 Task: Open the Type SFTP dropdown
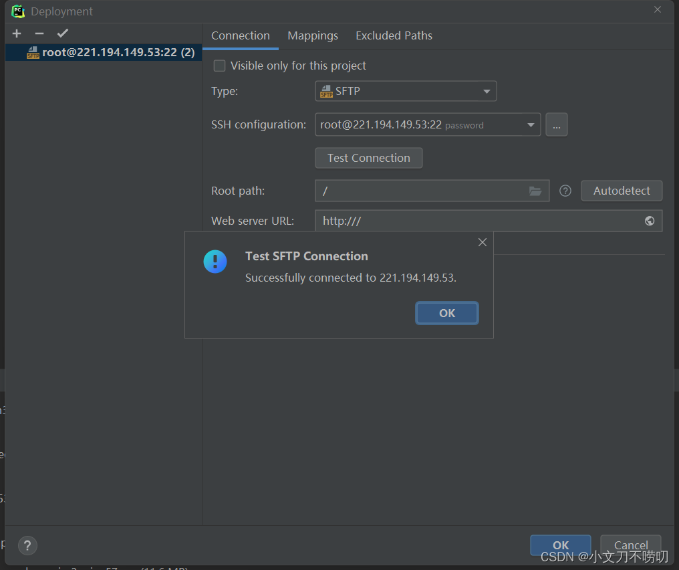[406, 91]
